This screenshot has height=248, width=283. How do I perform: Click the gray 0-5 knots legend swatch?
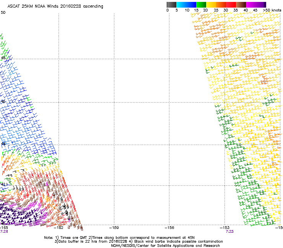point(171,5)
